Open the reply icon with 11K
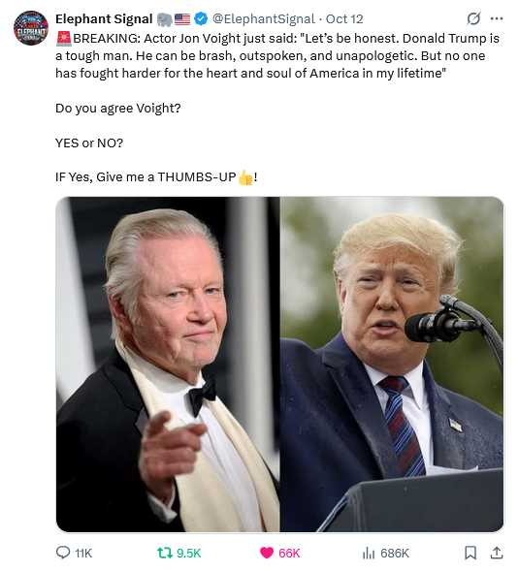Screen dimensions: 519x572 (63, 553)
